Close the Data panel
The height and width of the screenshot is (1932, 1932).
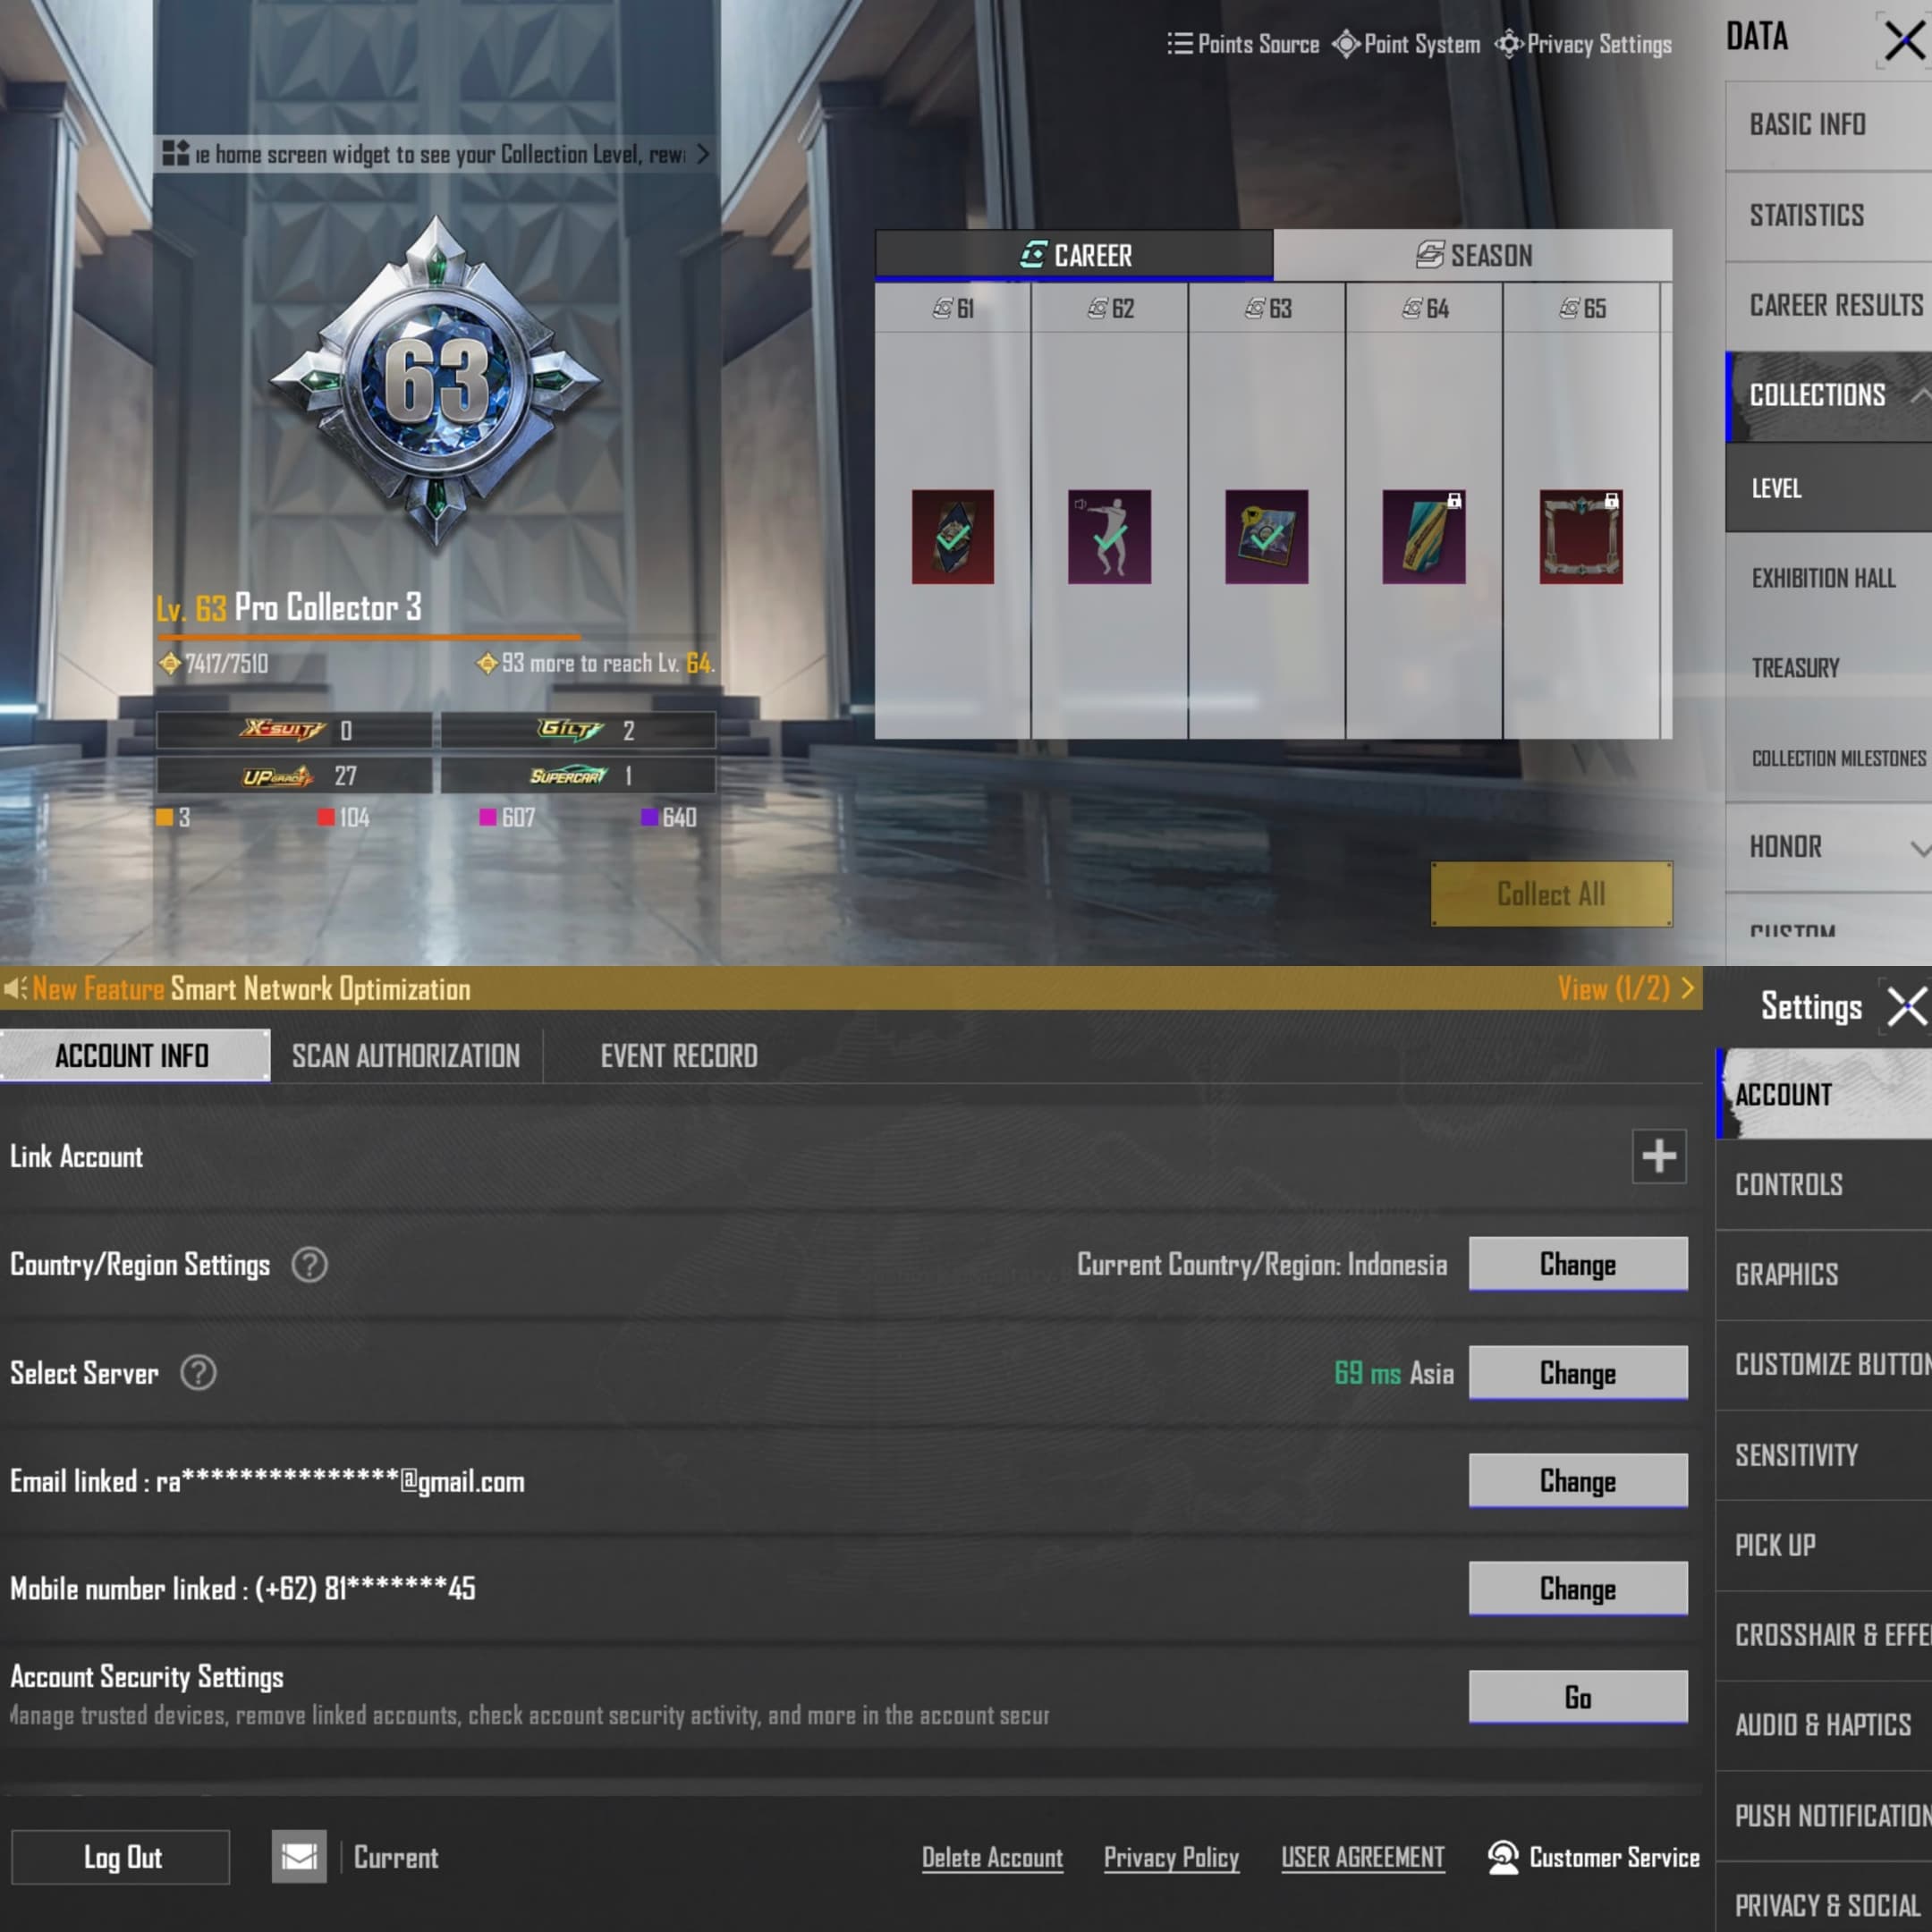tap(1904, 42)
